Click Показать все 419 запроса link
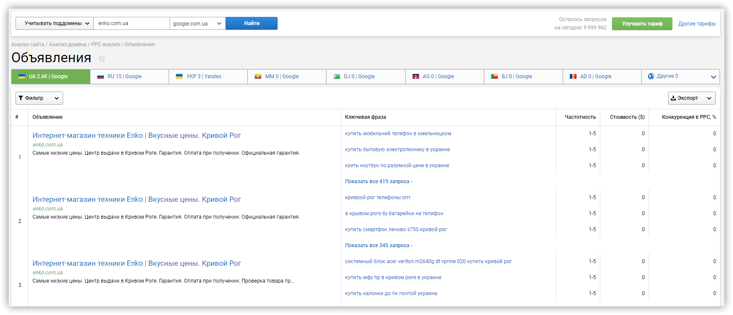This screenshot has width=733, height=315. [378, 181]
